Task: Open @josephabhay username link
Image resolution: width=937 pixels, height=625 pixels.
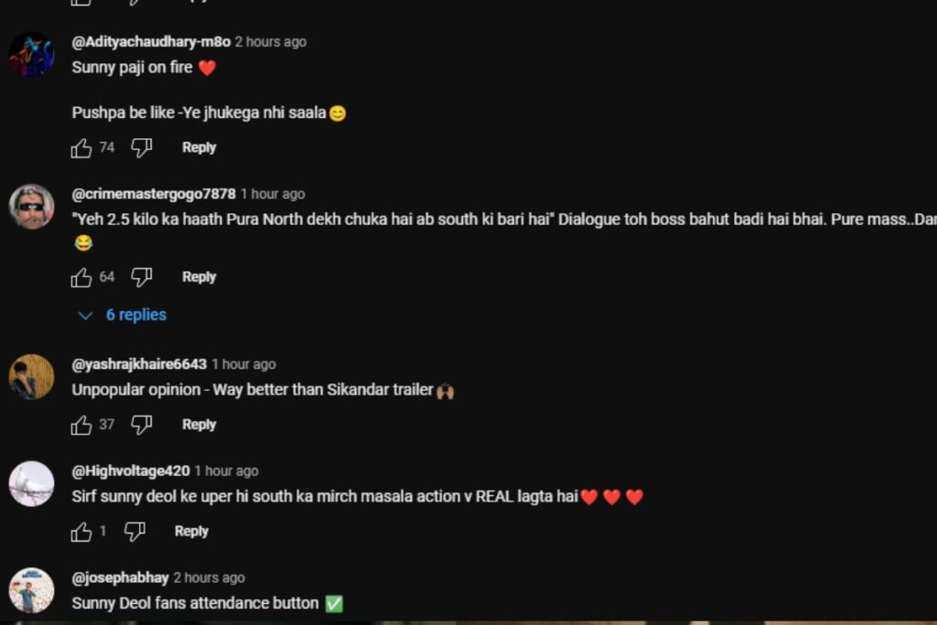Action: tap(120, 577)
